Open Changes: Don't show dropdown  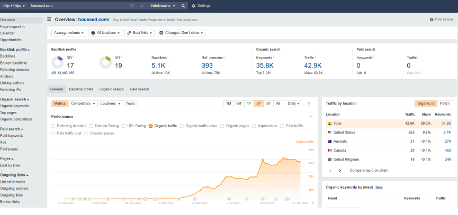pyautogui.click(x=182, y=33)
